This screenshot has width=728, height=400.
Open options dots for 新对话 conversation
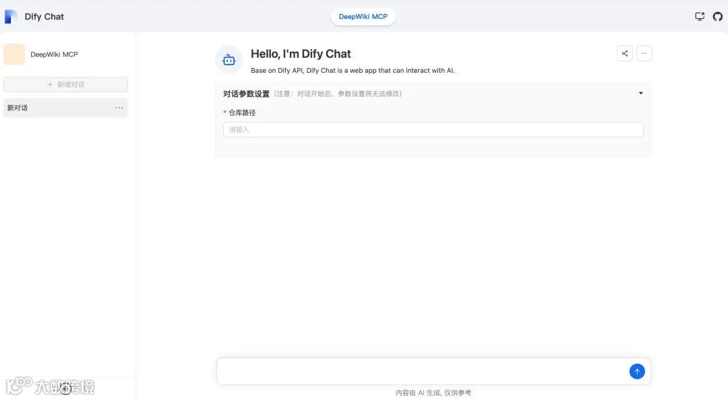(119, 108)
